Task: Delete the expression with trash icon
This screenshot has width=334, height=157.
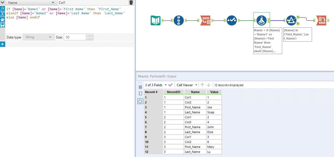Action: click(x=131, y=3)
